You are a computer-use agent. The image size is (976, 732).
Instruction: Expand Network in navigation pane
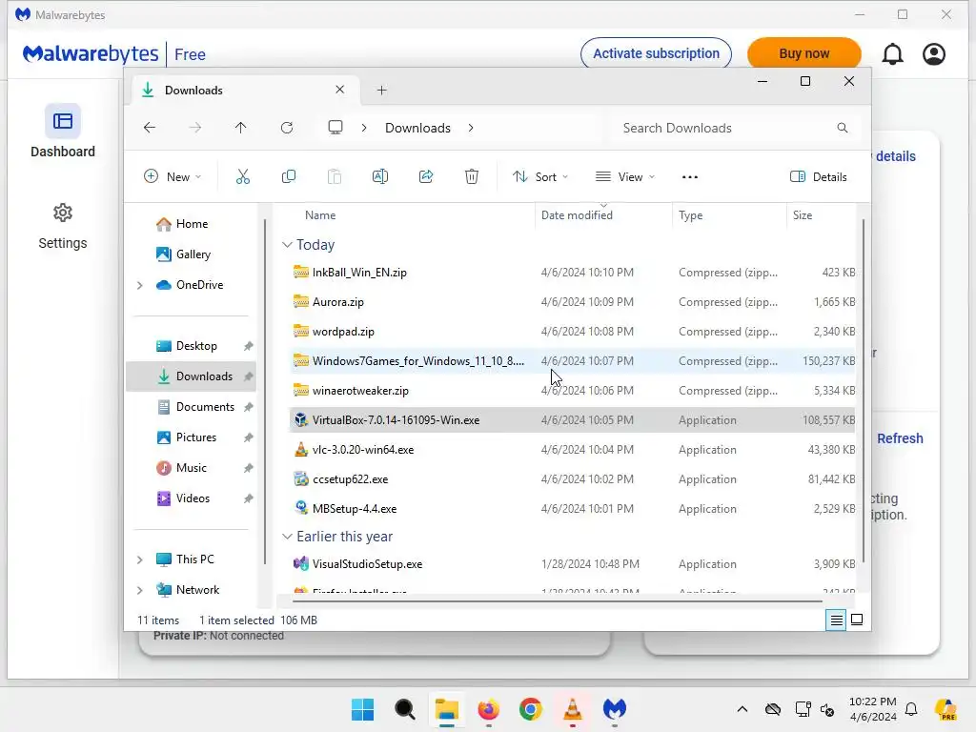(x=140, y=590)
